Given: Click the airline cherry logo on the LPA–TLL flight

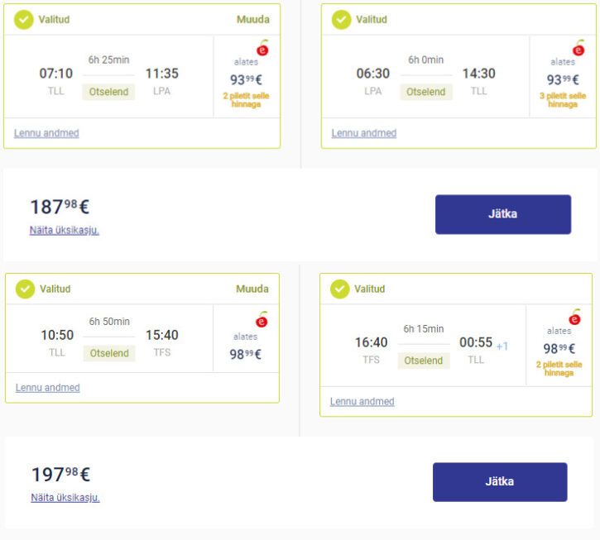Looking at the screenshot, I should (x=578, y=48).
